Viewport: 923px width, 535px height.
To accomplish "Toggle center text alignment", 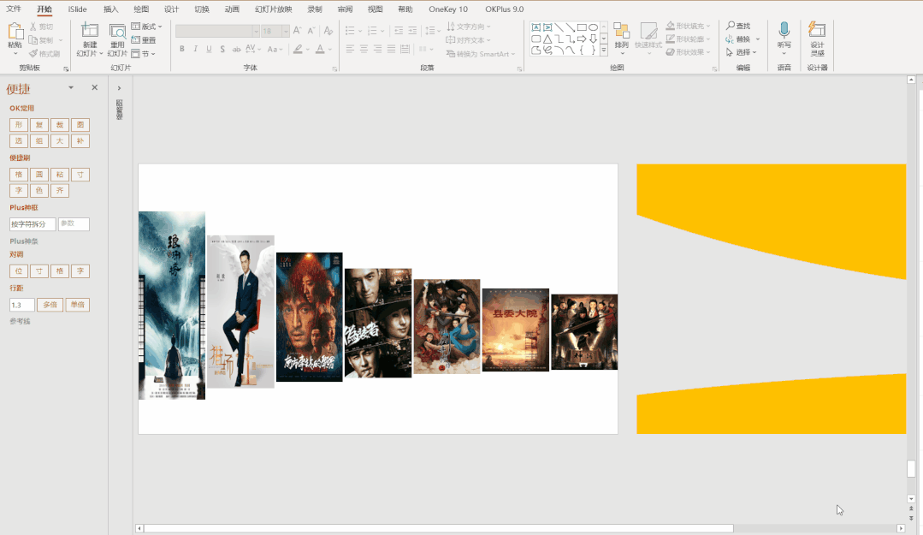I will pyautogui.click(x=364, y=49).
